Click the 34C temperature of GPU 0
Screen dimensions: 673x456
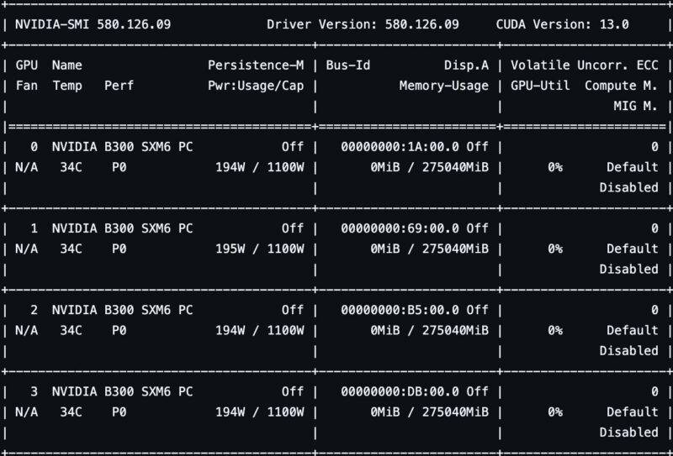[x=71, y=167]
